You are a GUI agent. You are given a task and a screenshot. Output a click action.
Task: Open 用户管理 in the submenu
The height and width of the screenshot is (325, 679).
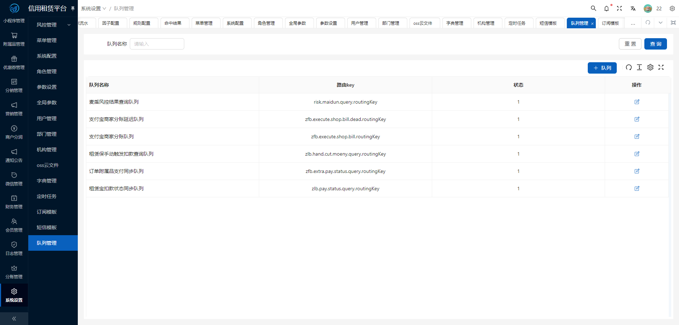coord(53,118)
